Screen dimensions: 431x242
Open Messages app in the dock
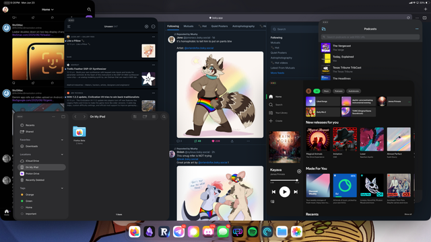click(x=223, y=232)
